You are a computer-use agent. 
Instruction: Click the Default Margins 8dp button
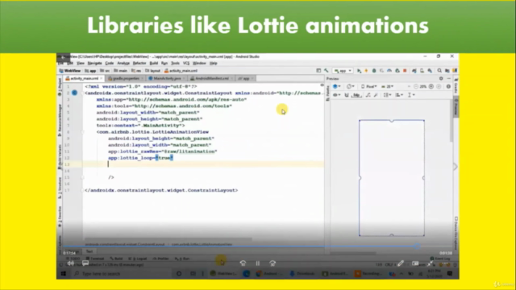[x=356, y=95]
